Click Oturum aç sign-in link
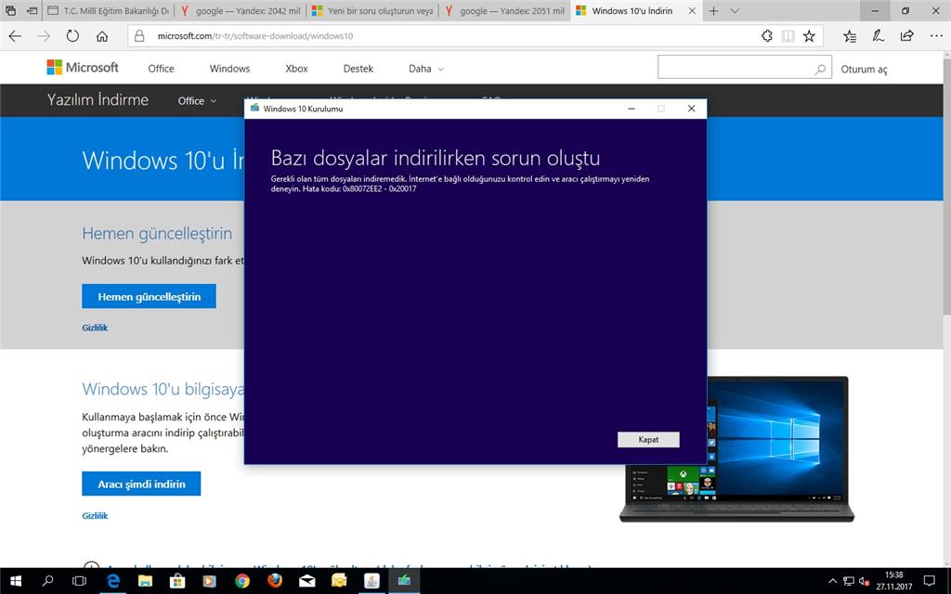Image resolution: width=951 pixels, height=594 pixels. point(864,69)
